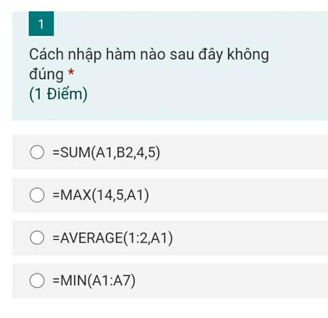This screenshot has height=318, width=328.
Task: Click the =MAX(14,5,A1) answer text
Action: pyautogui.click(x=101, y=195)
